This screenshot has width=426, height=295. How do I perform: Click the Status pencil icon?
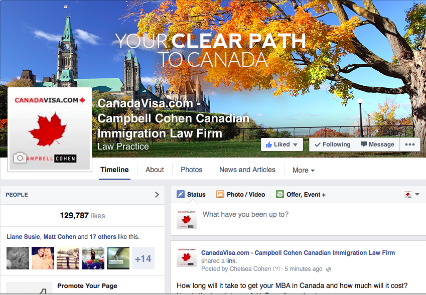(x=181, y=194)
